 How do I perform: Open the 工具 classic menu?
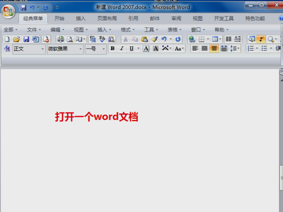point(151,30)
